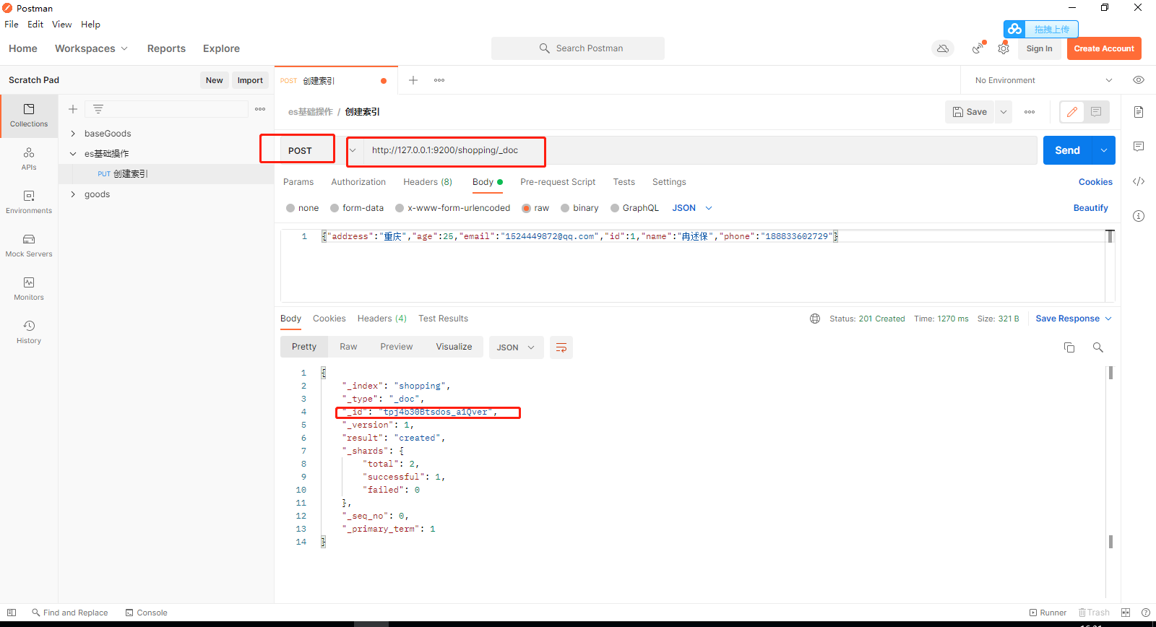Open the Workspaces dropdown
This screenshot has width=1156, height=627.
91,48
